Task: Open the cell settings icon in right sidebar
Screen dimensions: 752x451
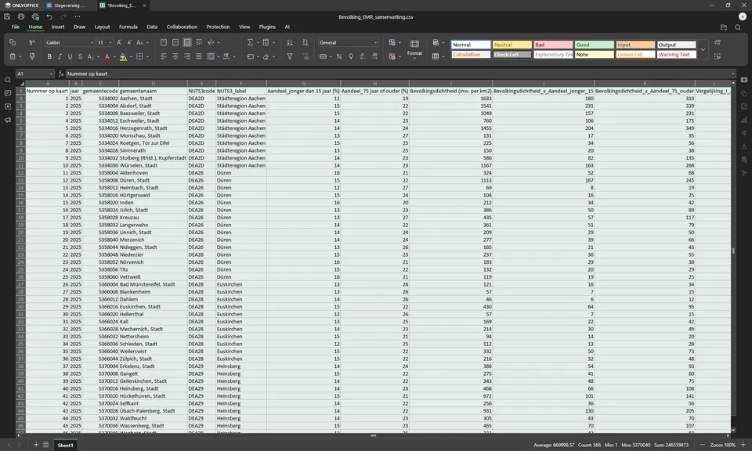Action: coord(744,80)
